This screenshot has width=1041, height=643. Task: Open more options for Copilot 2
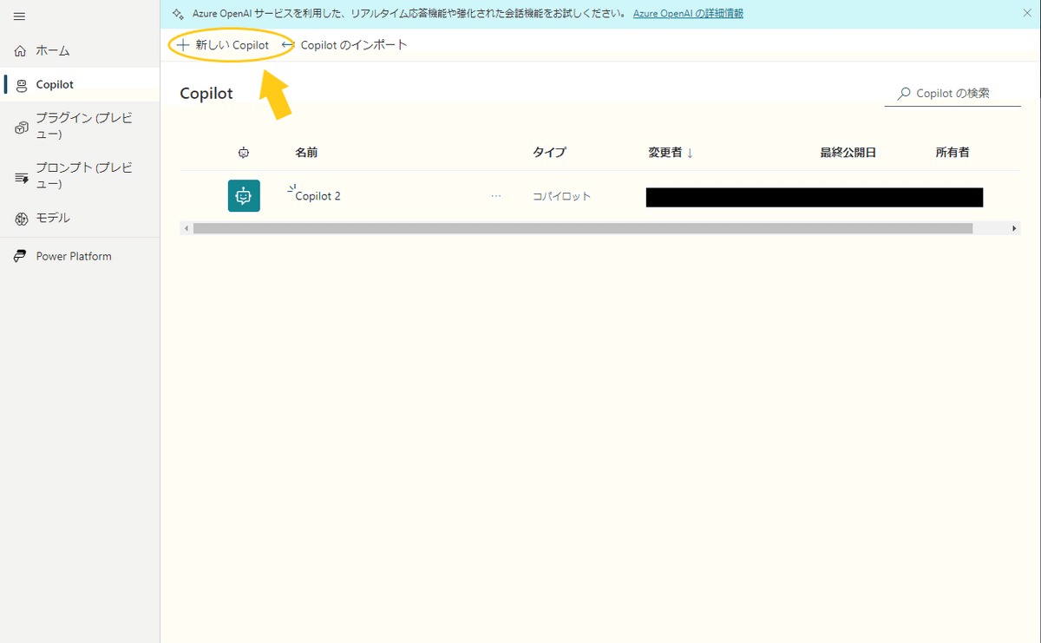[x=496, y=196]
